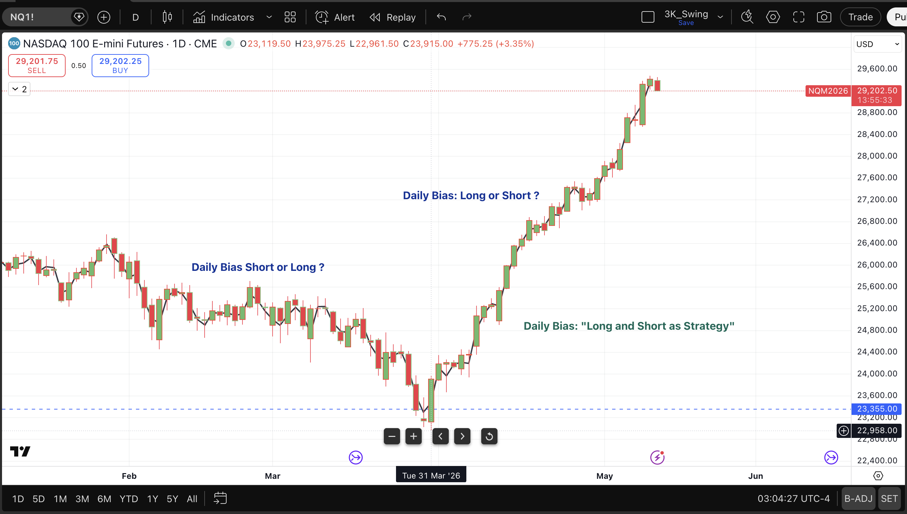This screenshot has height=514, width=907.
Task: Select the 5D date range
Action: tap(39, 499)
